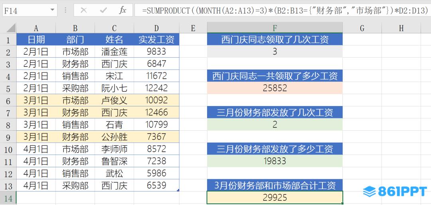Select row 14 header
Viewport: 431px width, 205px height.
tap(8, 198)
